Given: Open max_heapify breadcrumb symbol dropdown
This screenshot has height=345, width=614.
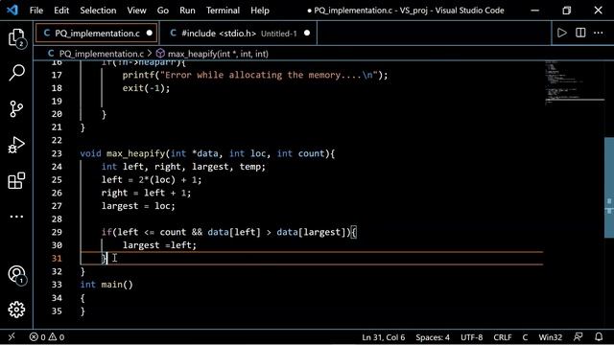Looking at the screenshot, I should [218, 54].
